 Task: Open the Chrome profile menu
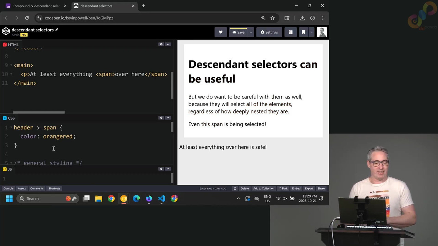coord(312,18)
